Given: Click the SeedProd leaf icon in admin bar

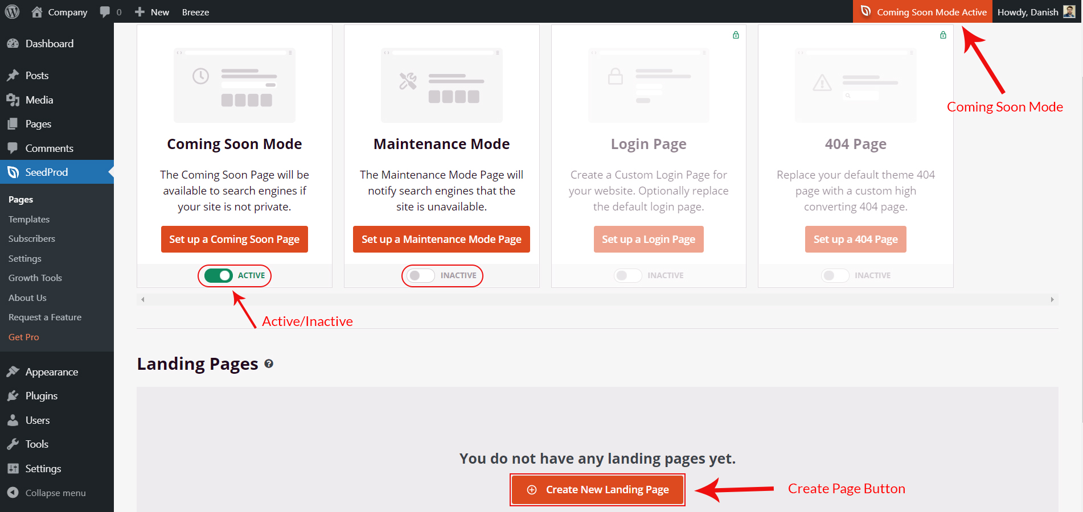Looking at the screenshot, I should (865, 11).
